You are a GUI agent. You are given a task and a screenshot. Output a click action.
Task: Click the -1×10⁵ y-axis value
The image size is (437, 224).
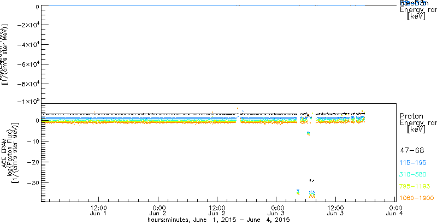click(28, 102)
